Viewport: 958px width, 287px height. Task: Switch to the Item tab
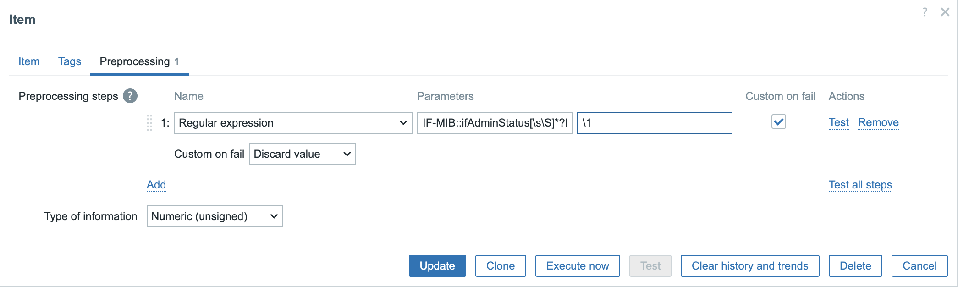[x=29, y=61]
